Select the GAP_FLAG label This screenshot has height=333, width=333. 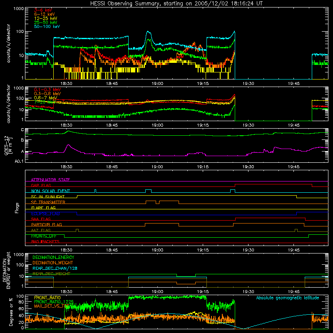[x=41, y=185]
